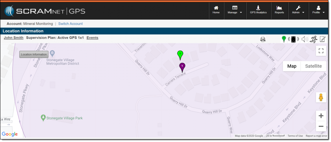Click the purple map marker on Carrara Terrace

coord(182,67)
